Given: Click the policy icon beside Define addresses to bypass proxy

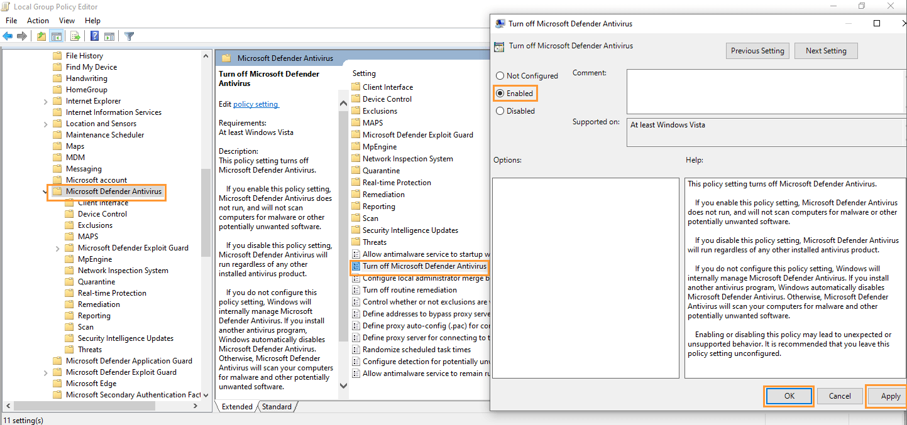Looking at the screenshot, I should click(x=356, y=314).
